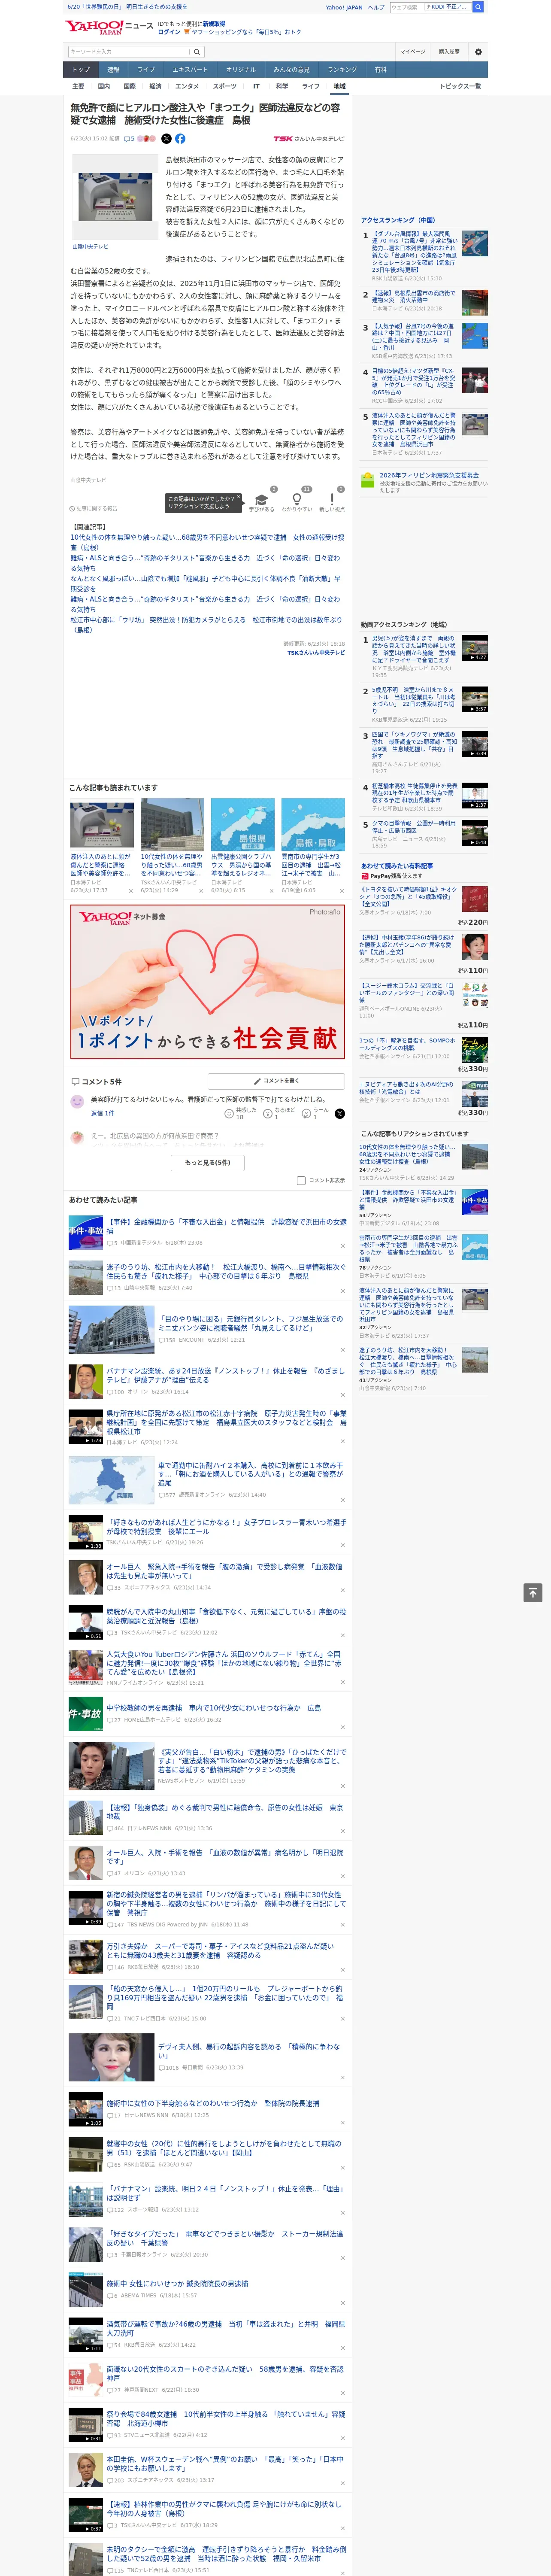Click the header search magnifier button

point(197,51)
